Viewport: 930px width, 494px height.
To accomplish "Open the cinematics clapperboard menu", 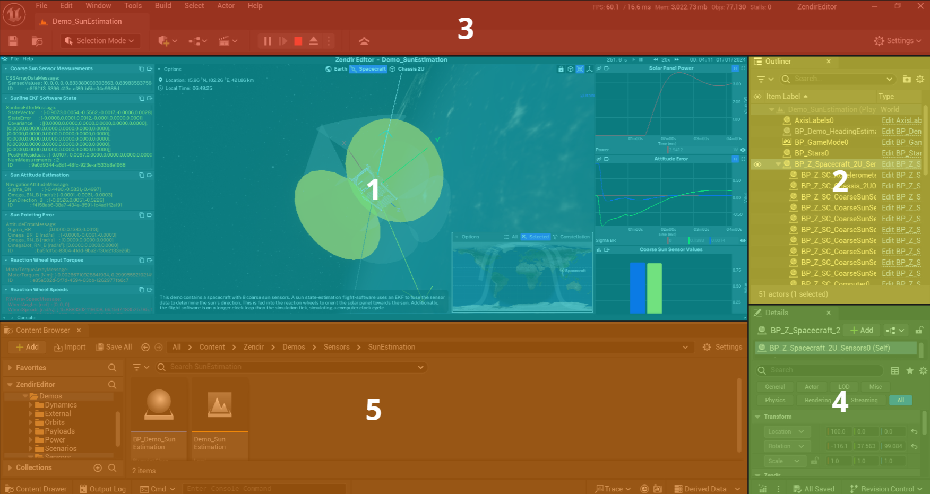I will (x=227, y=41).
